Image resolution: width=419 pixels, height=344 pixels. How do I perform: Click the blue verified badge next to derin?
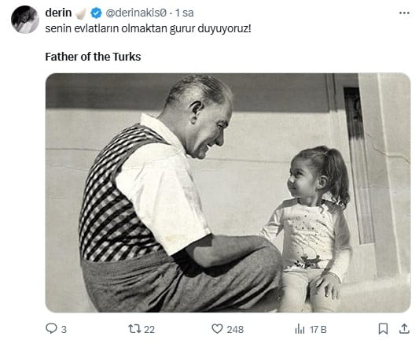[96, 13]
